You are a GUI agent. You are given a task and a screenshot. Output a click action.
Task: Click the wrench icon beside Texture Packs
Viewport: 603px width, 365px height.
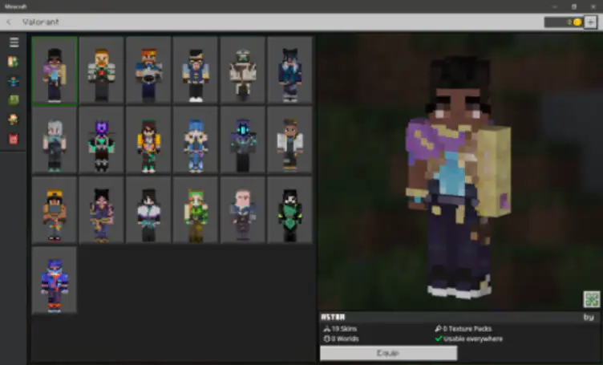(438, 328)
